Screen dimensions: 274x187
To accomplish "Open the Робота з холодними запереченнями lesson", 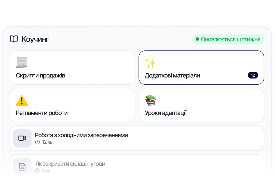I will click(137, 138).
